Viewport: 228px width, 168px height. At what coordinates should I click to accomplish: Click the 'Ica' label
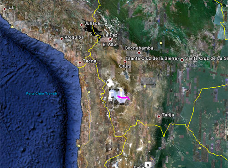(x=10, y=7)
